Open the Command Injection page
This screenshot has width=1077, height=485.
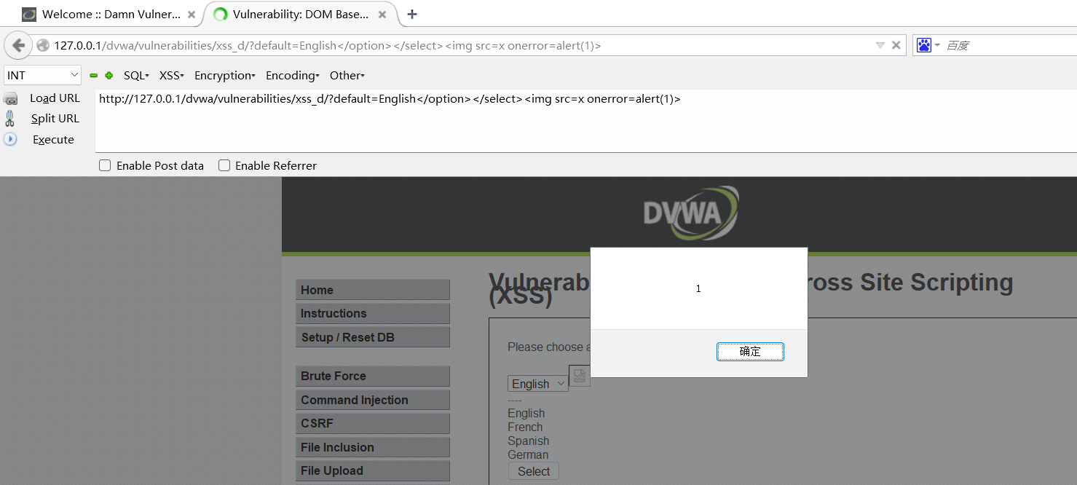pos(373,400)
